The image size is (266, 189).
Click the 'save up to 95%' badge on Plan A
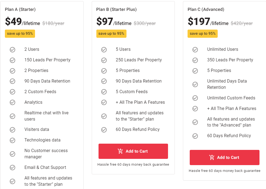pos(20,33)
